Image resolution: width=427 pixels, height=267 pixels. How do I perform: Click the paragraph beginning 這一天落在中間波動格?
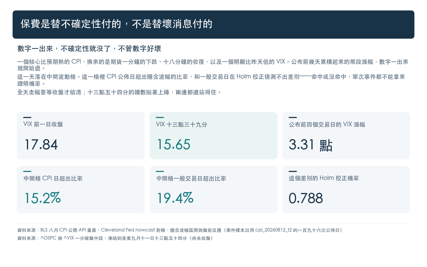211,80
